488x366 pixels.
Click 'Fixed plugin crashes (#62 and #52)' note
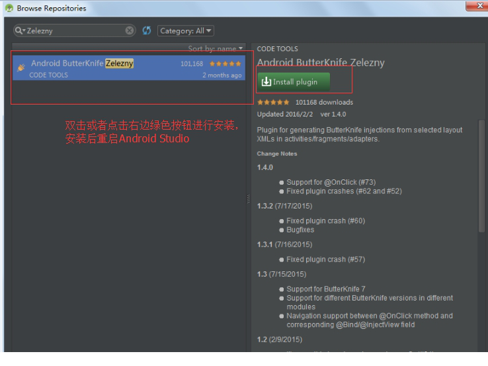coord(345,191)
